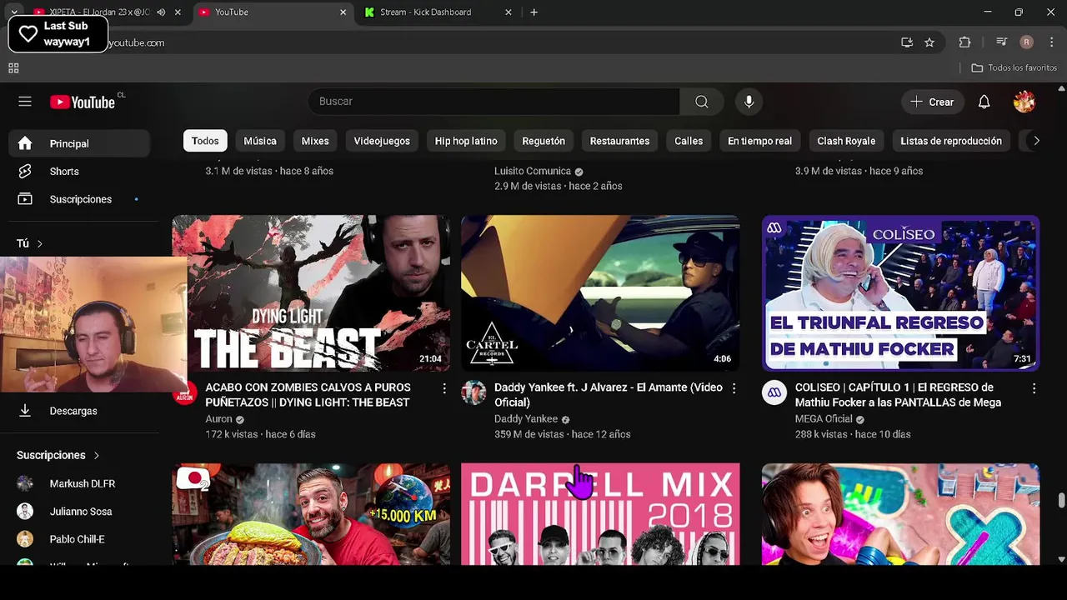Show more category chips with right arrow
The image size is (1067, 600).
click(1036, 141)
